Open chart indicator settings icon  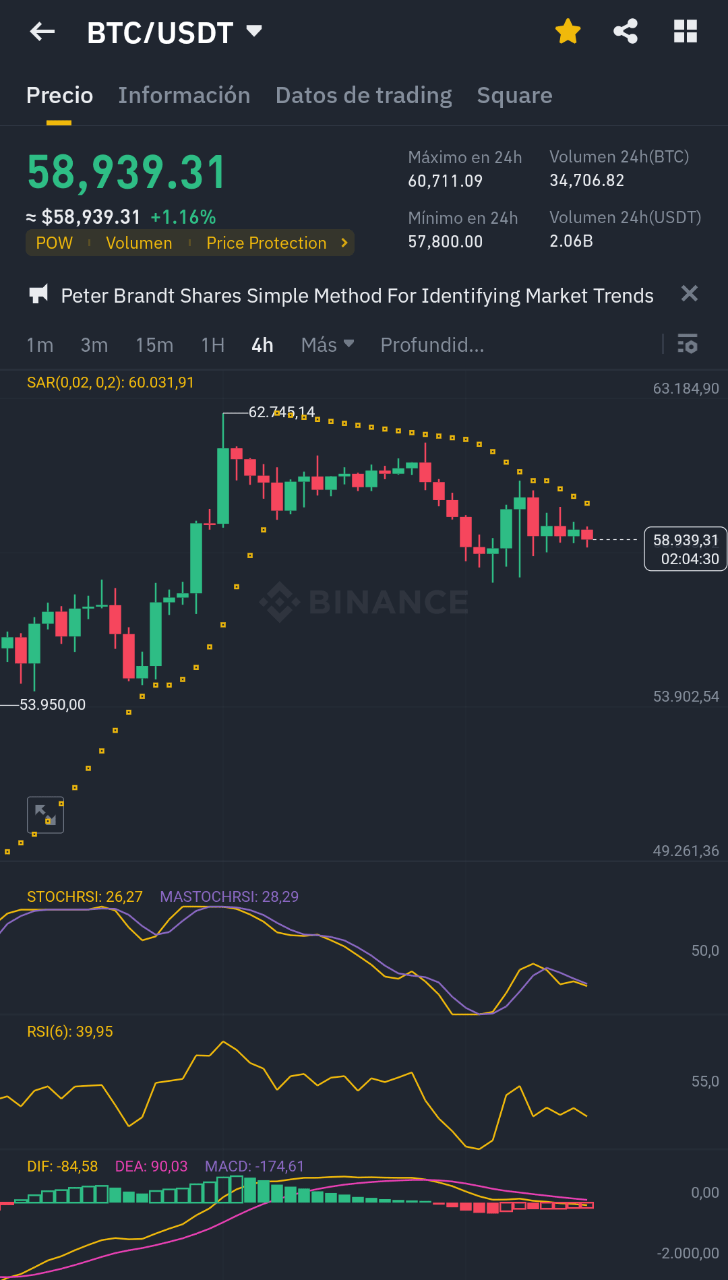(687, 344)
